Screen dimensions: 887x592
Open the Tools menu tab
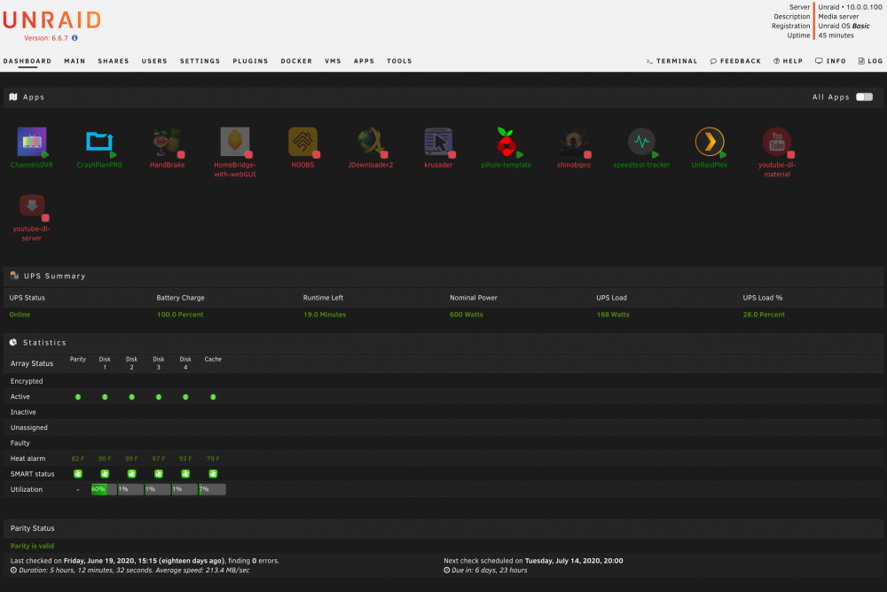399,61
